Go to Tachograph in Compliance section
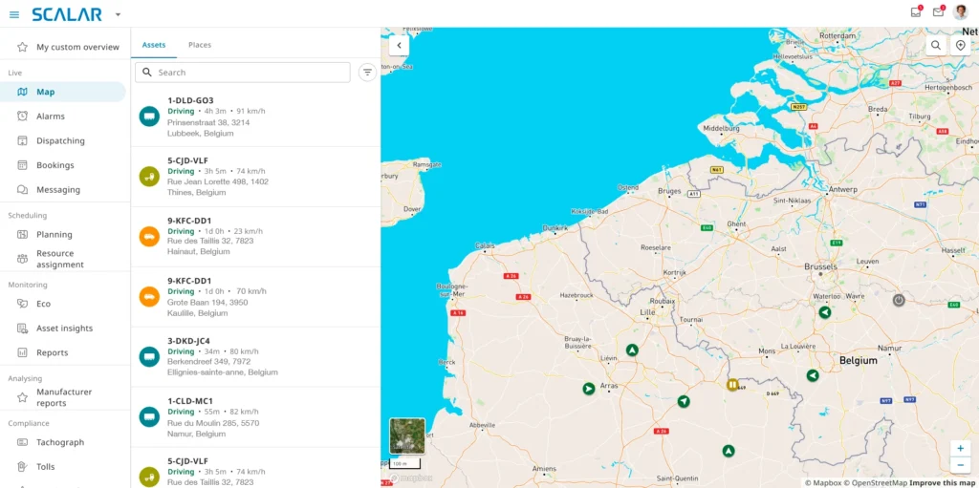This screenshot has height=488, width=979. click(60, 442)
